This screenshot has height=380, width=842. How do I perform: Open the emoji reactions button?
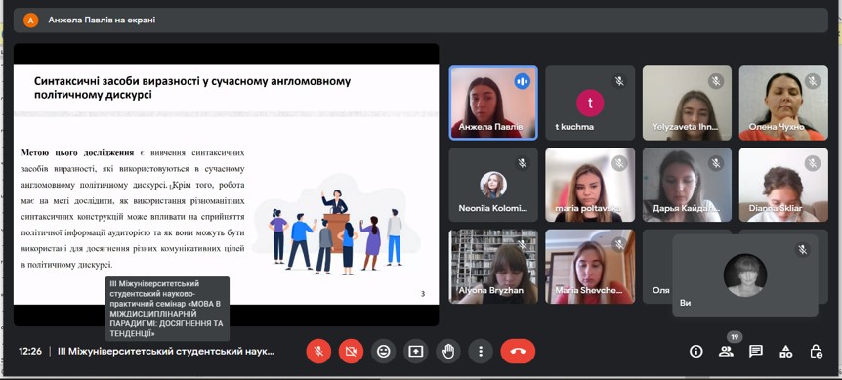384,352
